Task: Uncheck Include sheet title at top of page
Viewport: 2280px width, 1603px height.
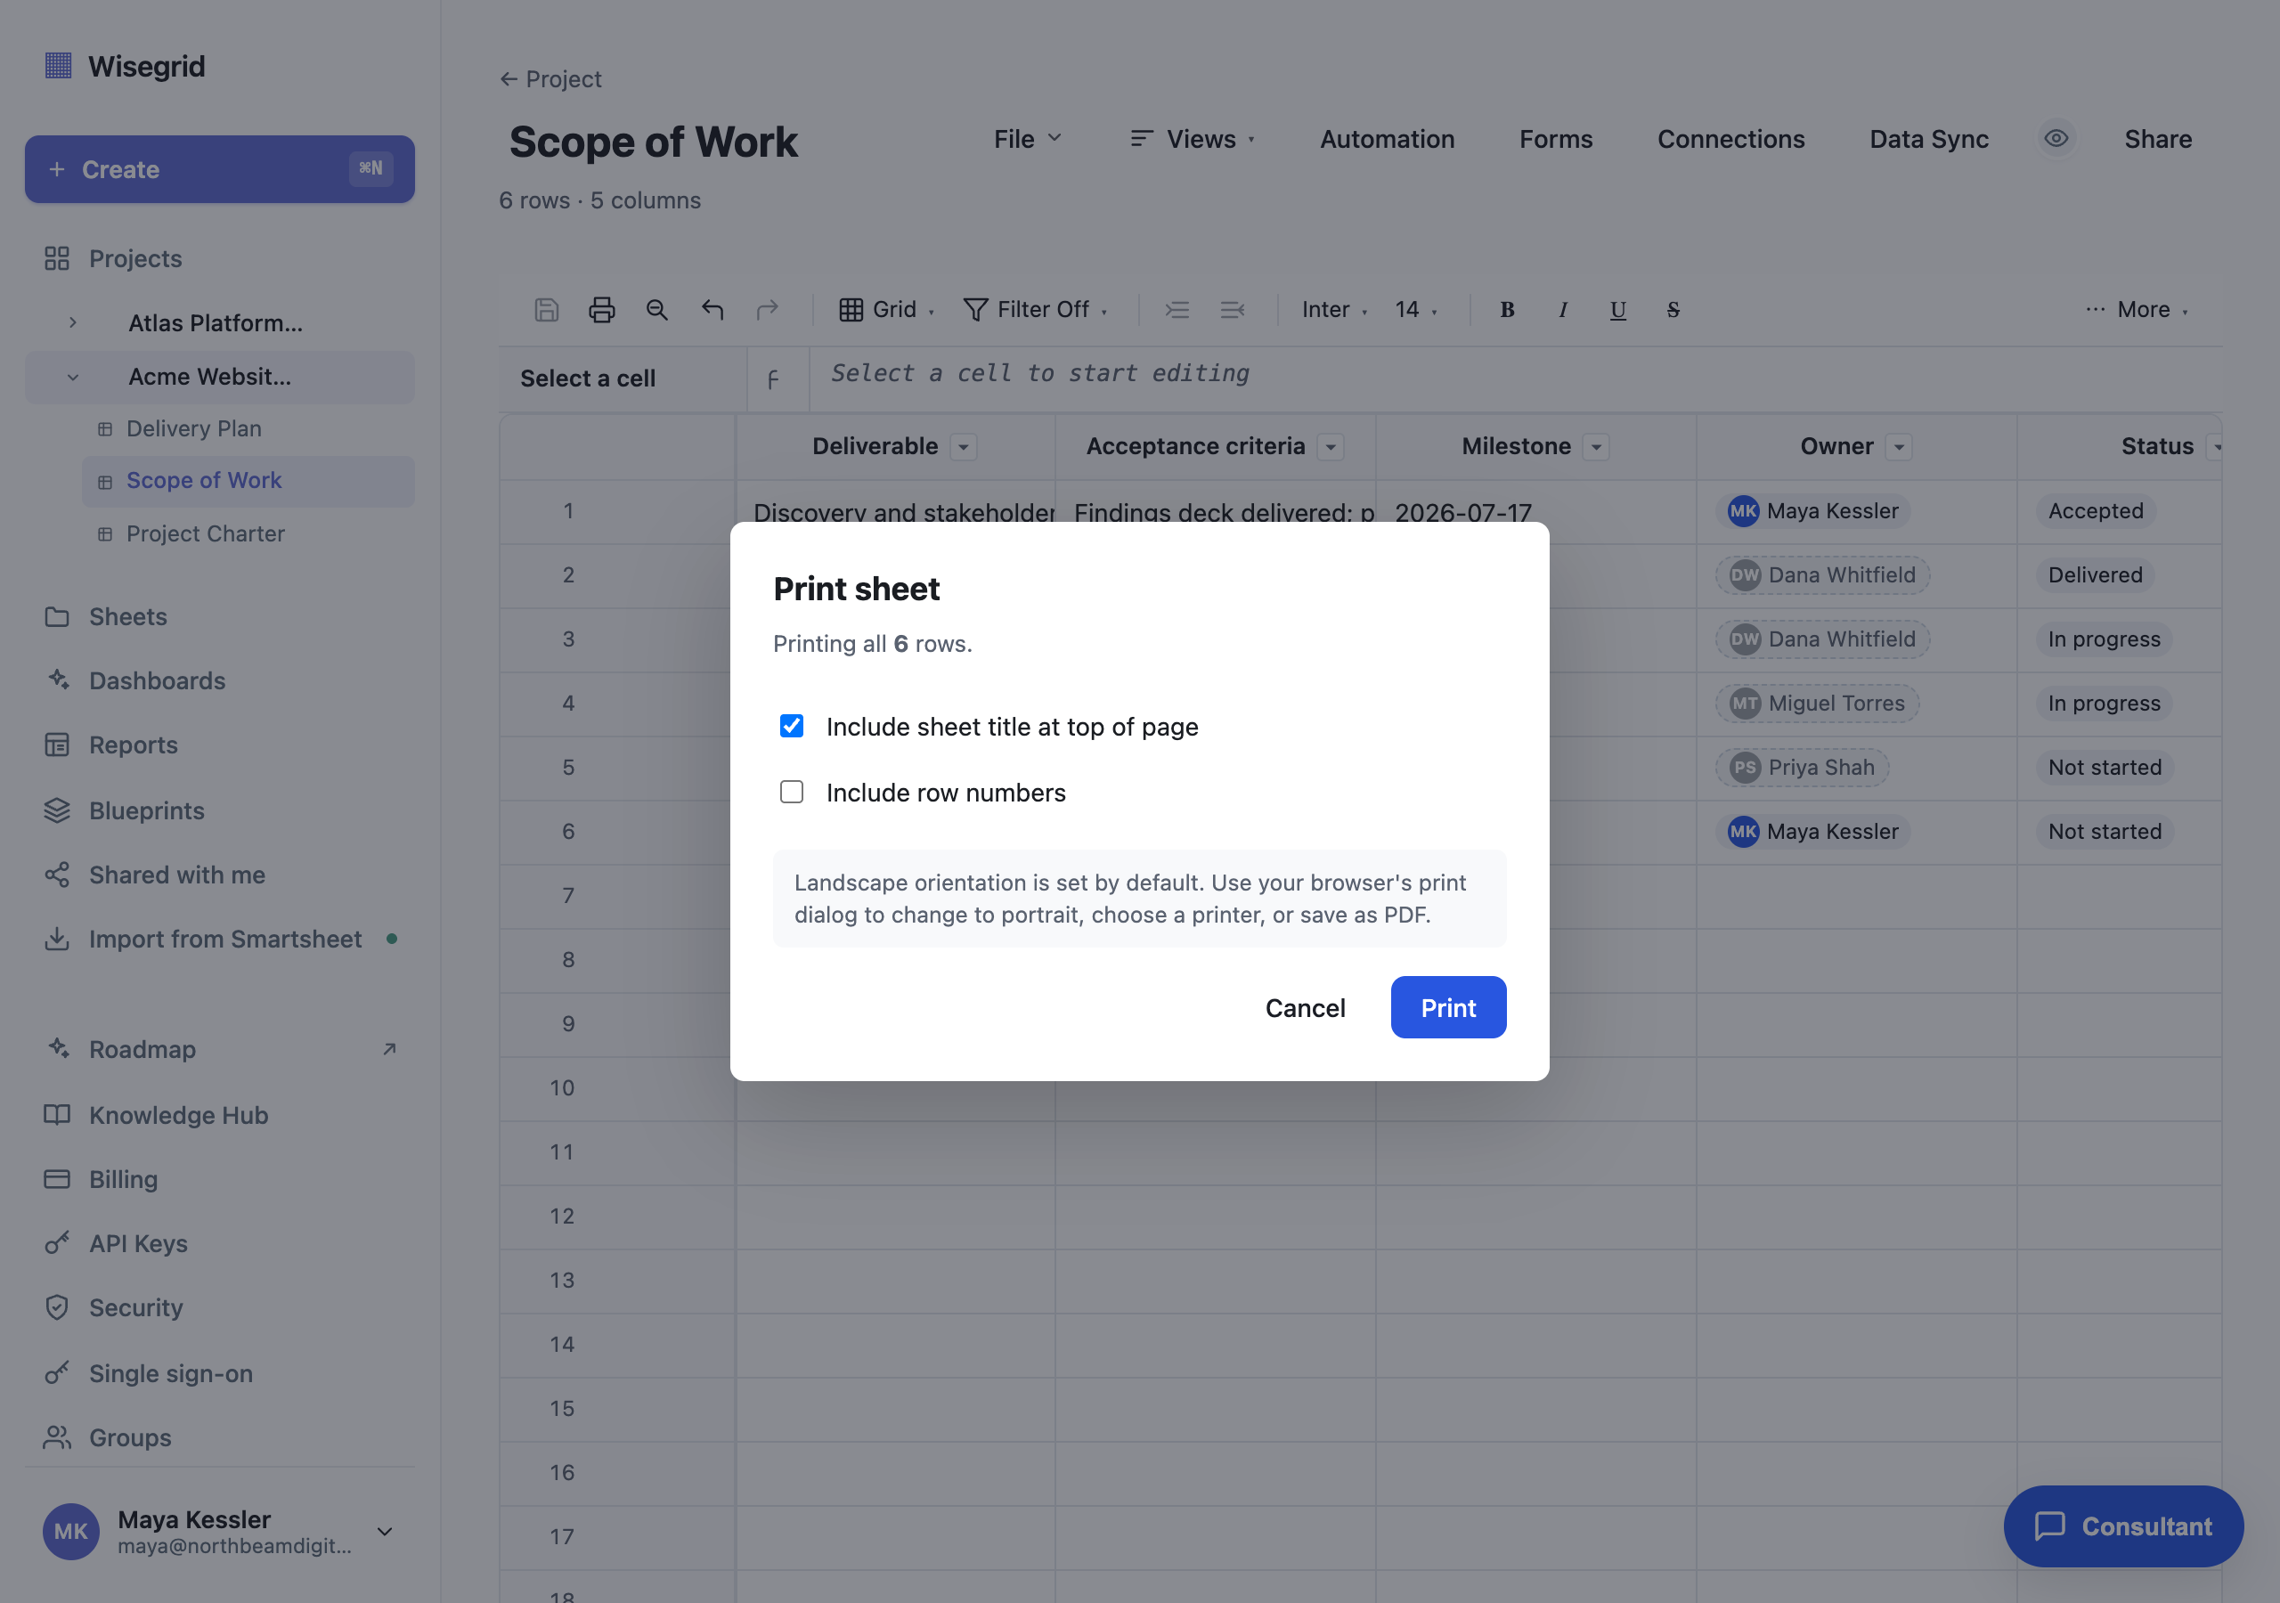Action: 792,726
